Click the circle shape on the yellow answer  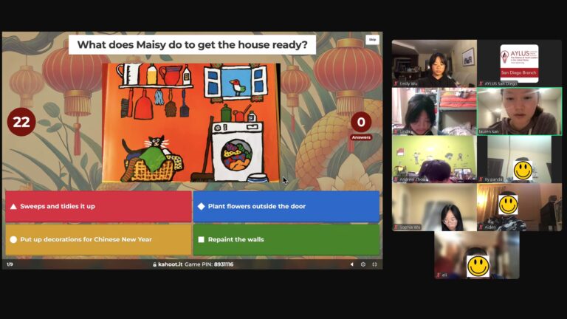pos(13,239)
